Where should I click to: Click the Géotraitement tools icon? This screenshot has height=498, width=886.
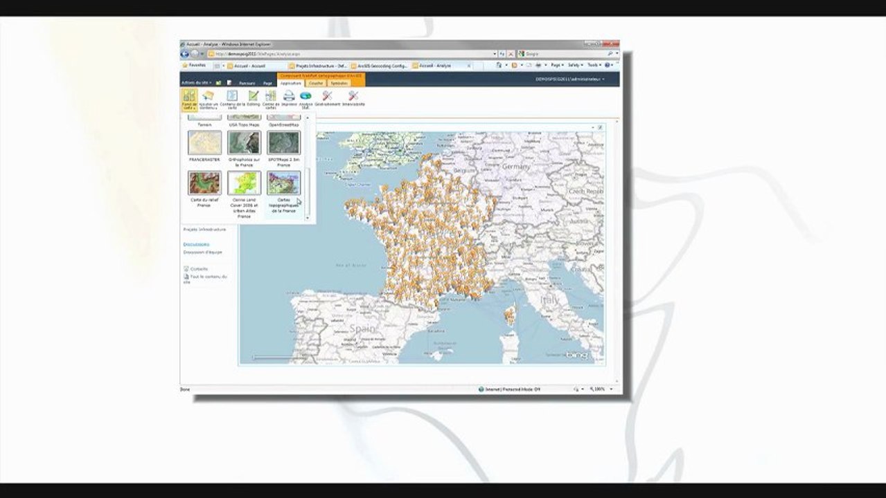327,98
